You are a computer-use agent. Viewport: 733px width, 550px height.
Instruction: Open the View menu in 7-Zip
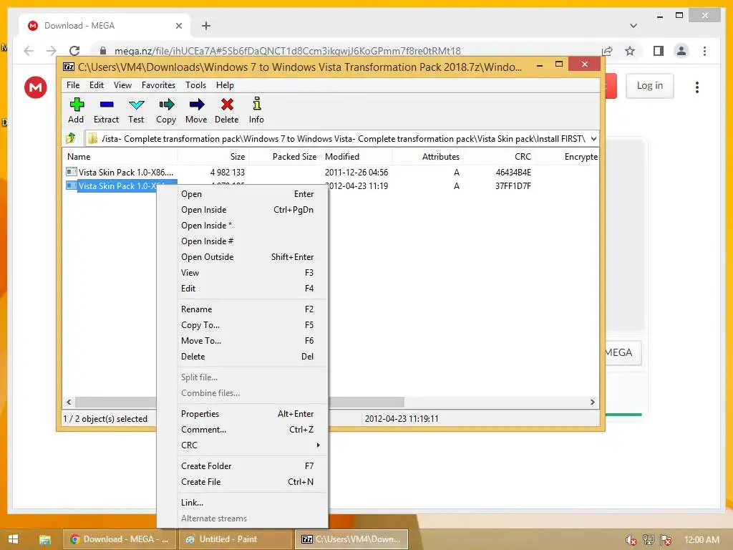pyautogui.click(x=122, y=85)
